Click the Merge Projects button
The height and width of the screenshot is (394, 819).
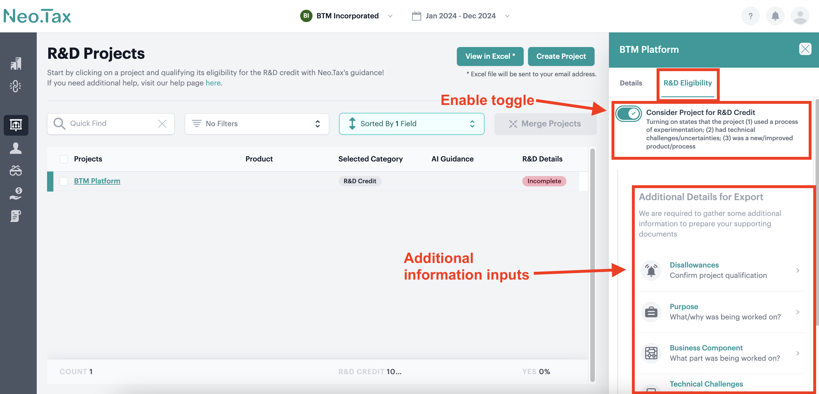(545, 124)
